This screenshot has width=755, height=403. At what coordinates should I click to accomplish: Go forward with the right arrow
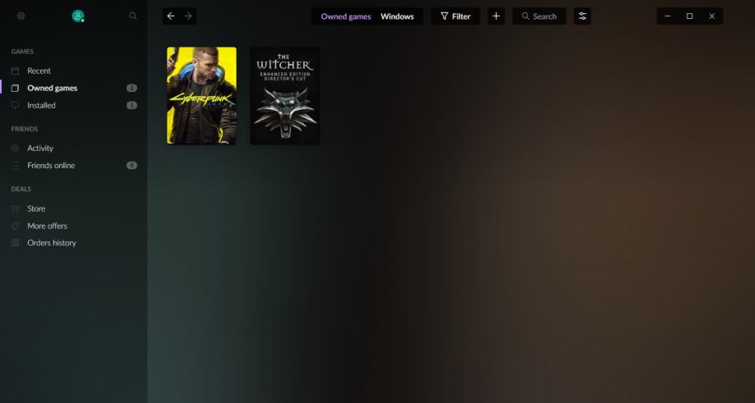[188, 16]
